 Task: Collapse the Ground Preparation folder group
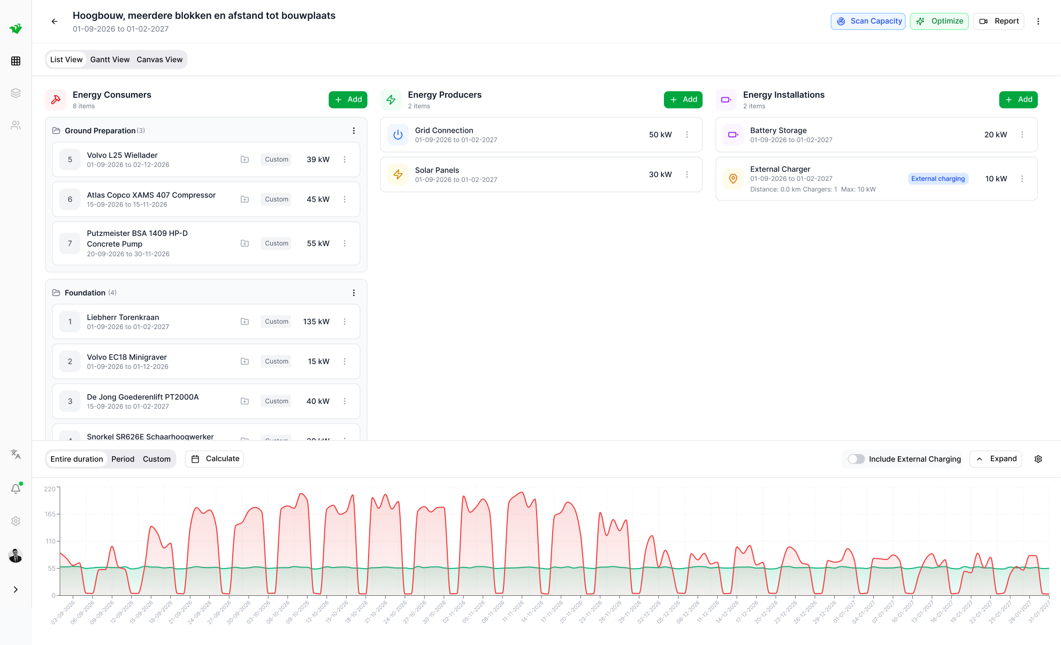100,130
